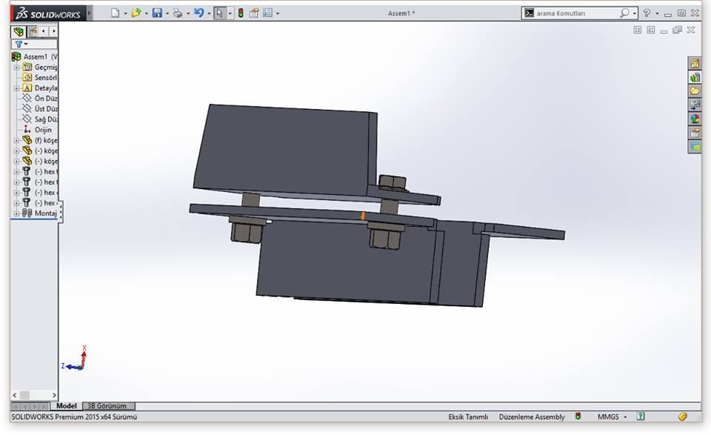
Task: Click the Rebuild traffic light icon
Action: 241,13
